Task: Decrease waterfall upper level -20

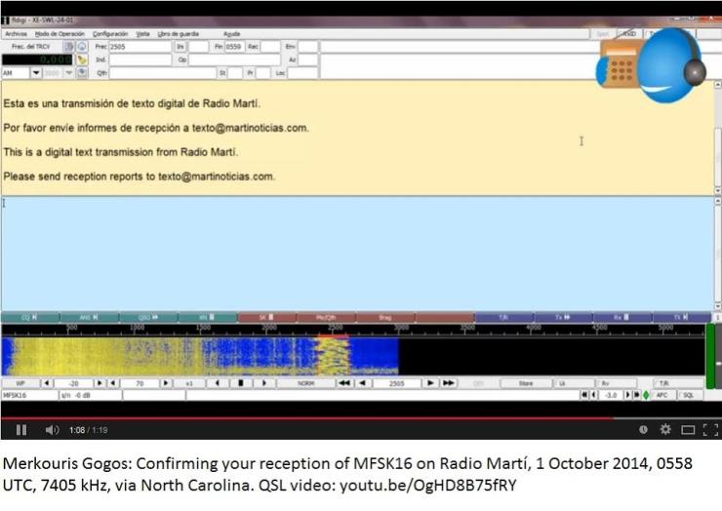Action: (47, 383)
